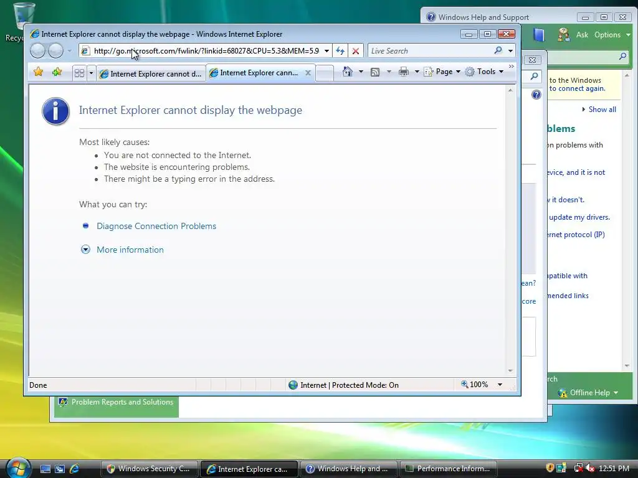This screenshot has width=638, height=478.
Task: Open the zoom level dropdown arrow
Action: click(500, 385)
